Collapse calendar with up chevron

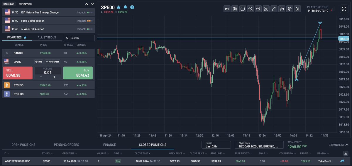pyautogui.click(x=86, y=4)
